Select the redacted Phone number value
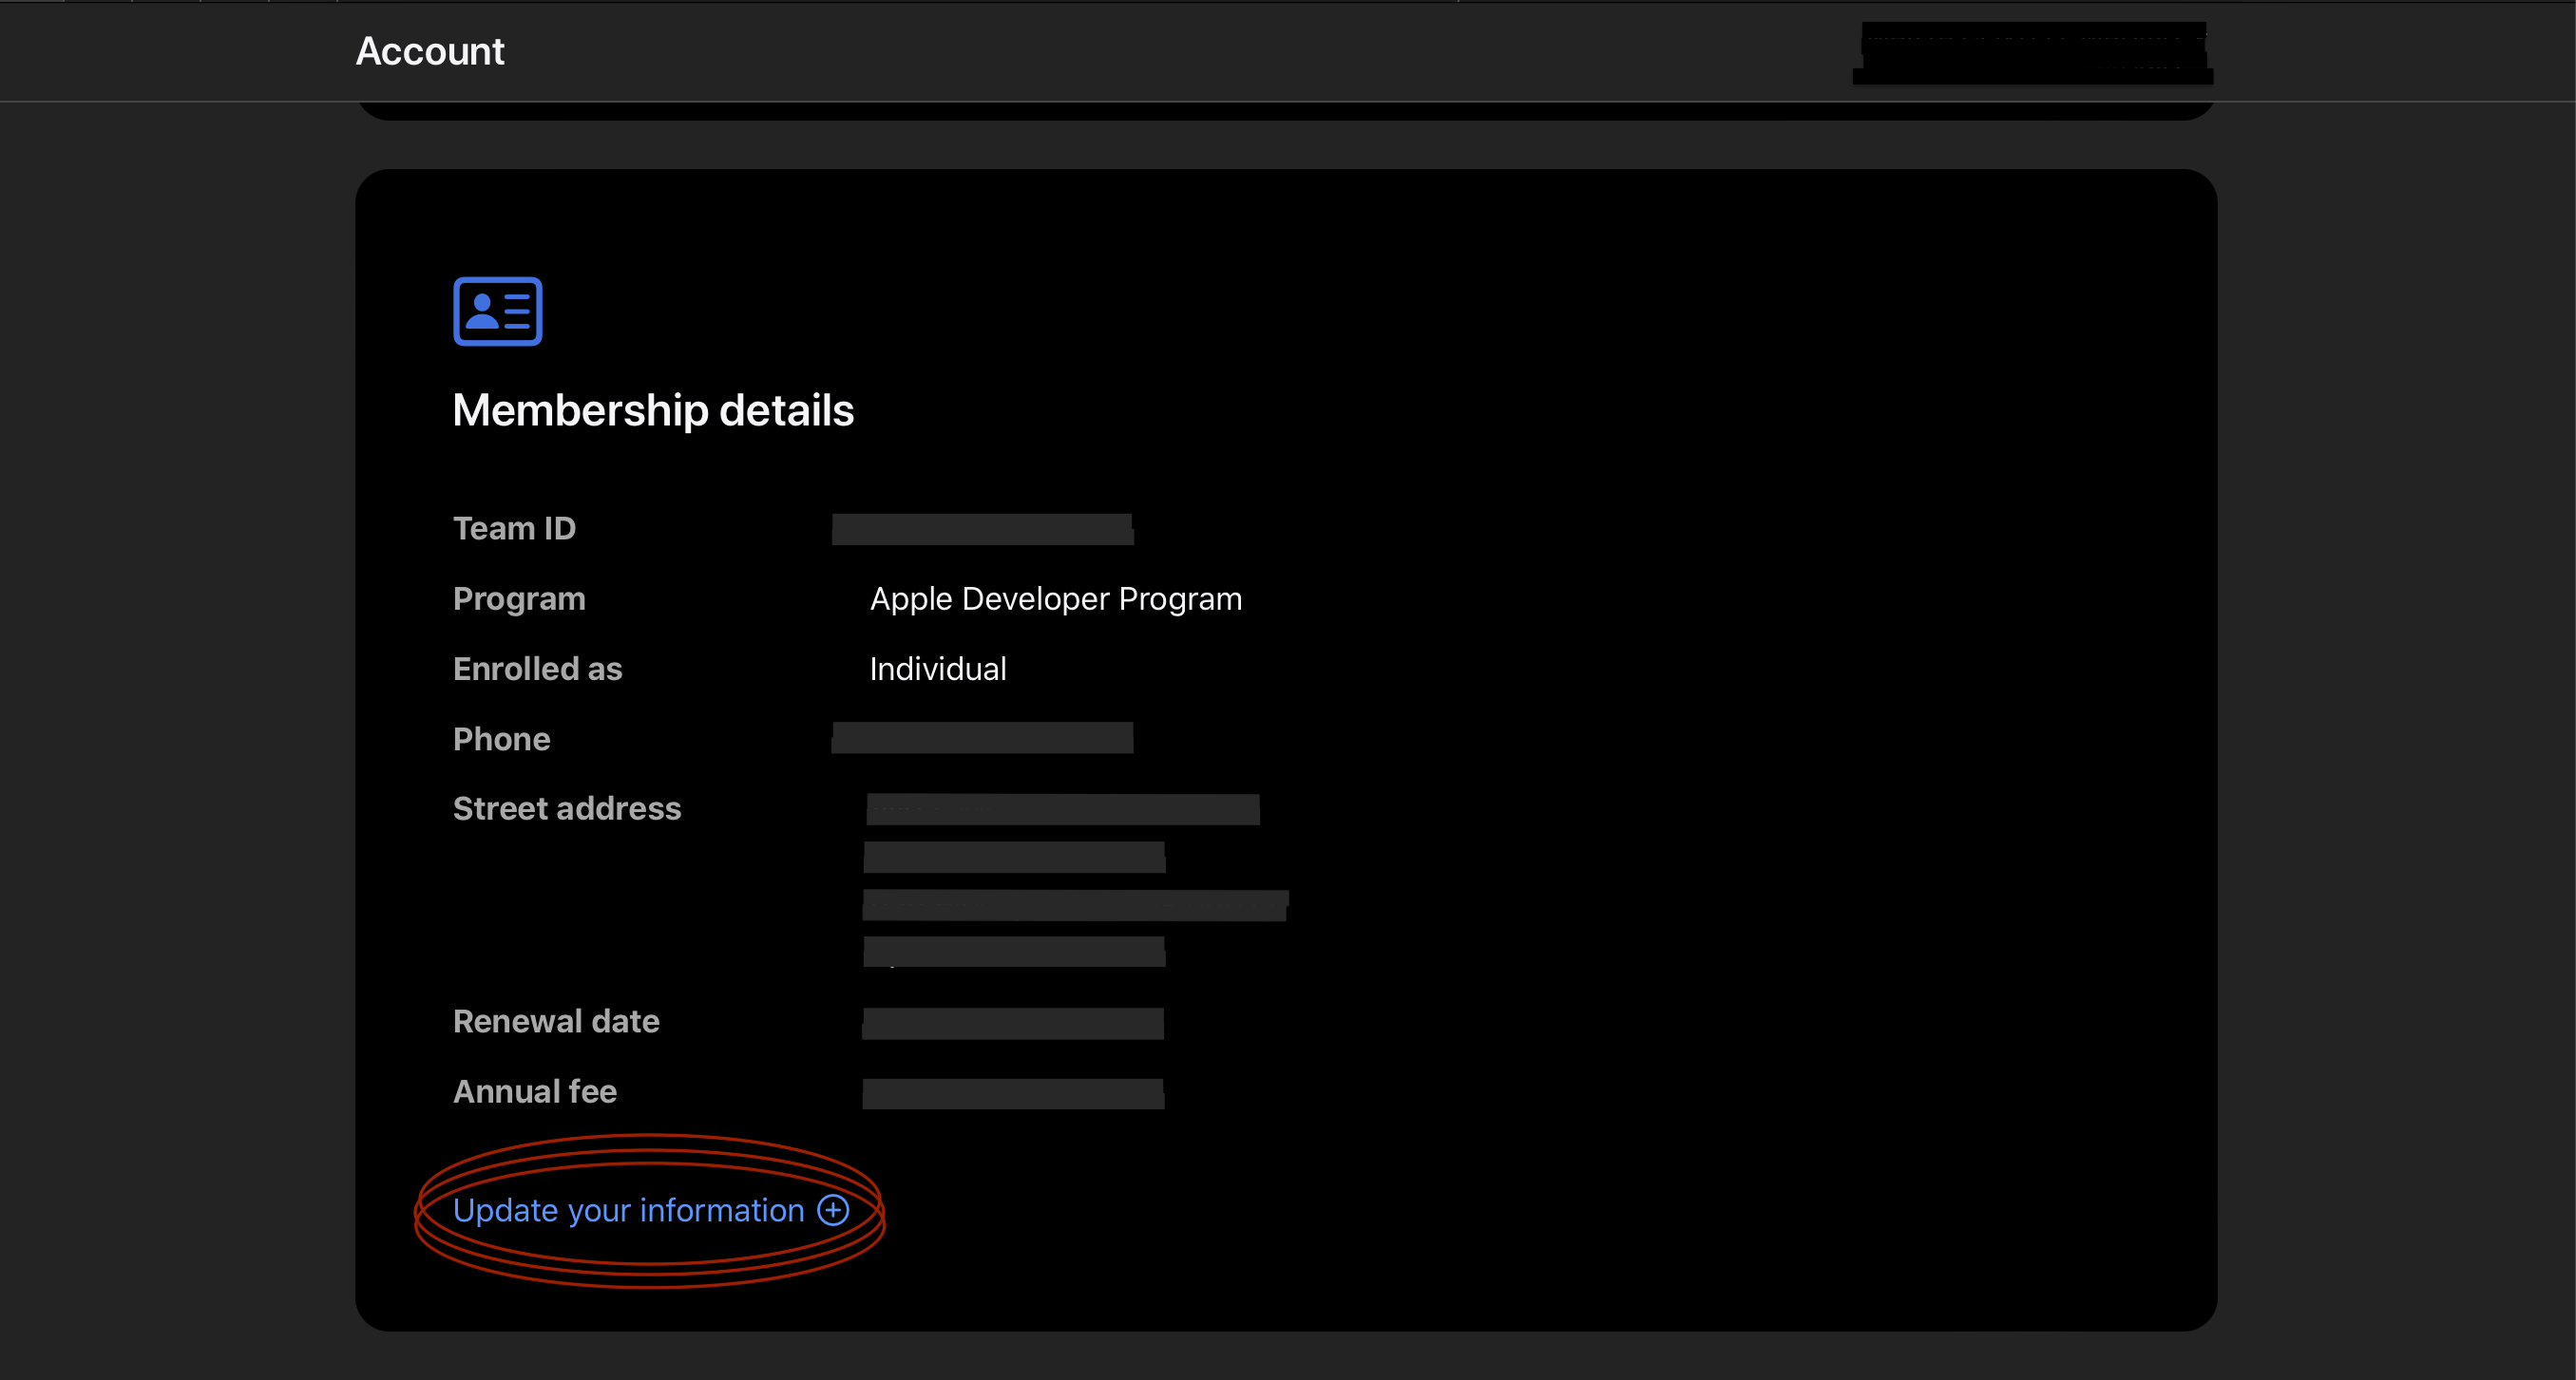Image resolution: width=2576 pixels, height=1380 pixels. (982, 739)
